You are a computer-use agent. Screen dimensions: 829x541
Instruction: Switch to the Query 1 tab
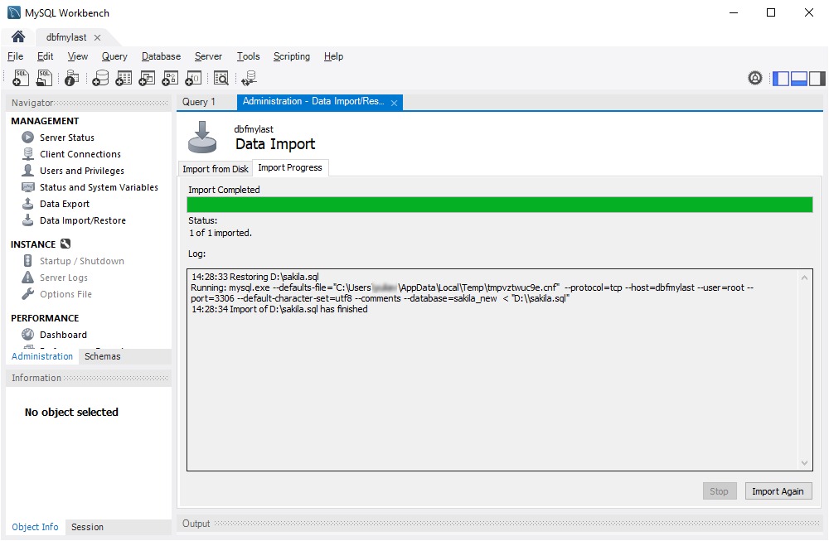(199, 101)
